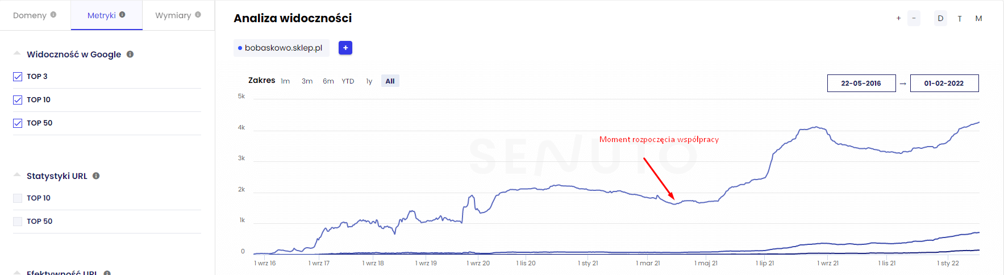The height and width of the screenshot is (275, 1004).
Task: Enable the TOP 50 URL statistics checkbox
Action: tap(18, 222)
